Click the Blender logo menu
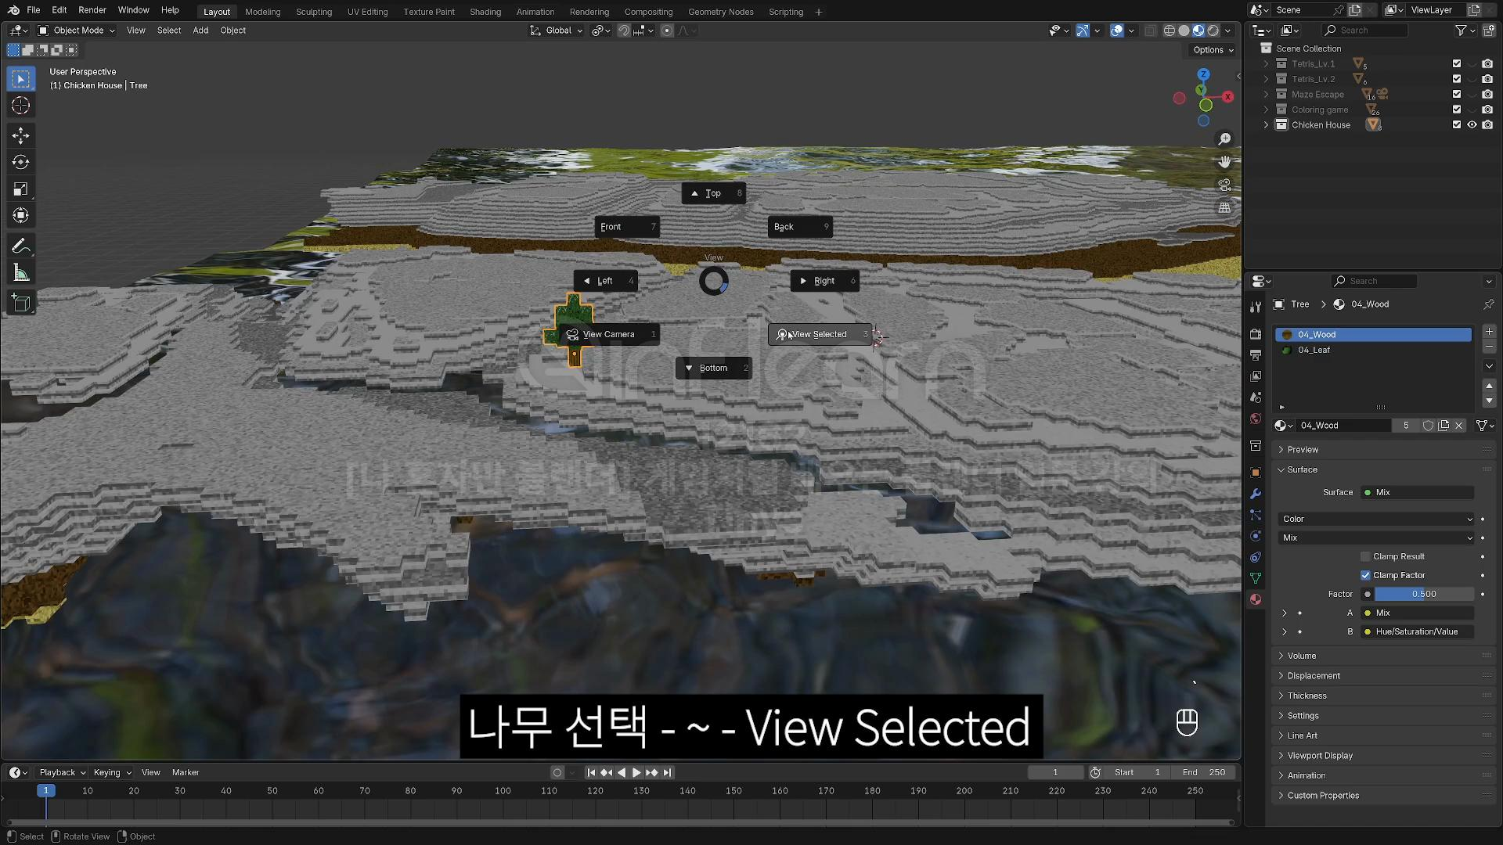The height and width of the screenshot is (845, 1503). (13, 10)
